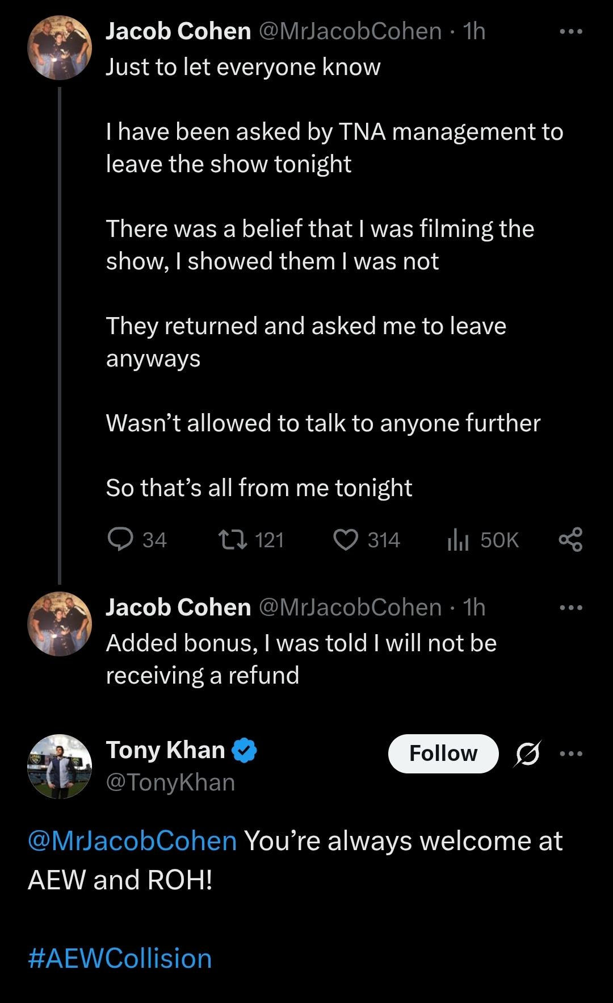Image resolution: width=613 pixels, height=1003 pixels.
Task: Open Tony Khan's profile picture
Action: coord(60,766)
